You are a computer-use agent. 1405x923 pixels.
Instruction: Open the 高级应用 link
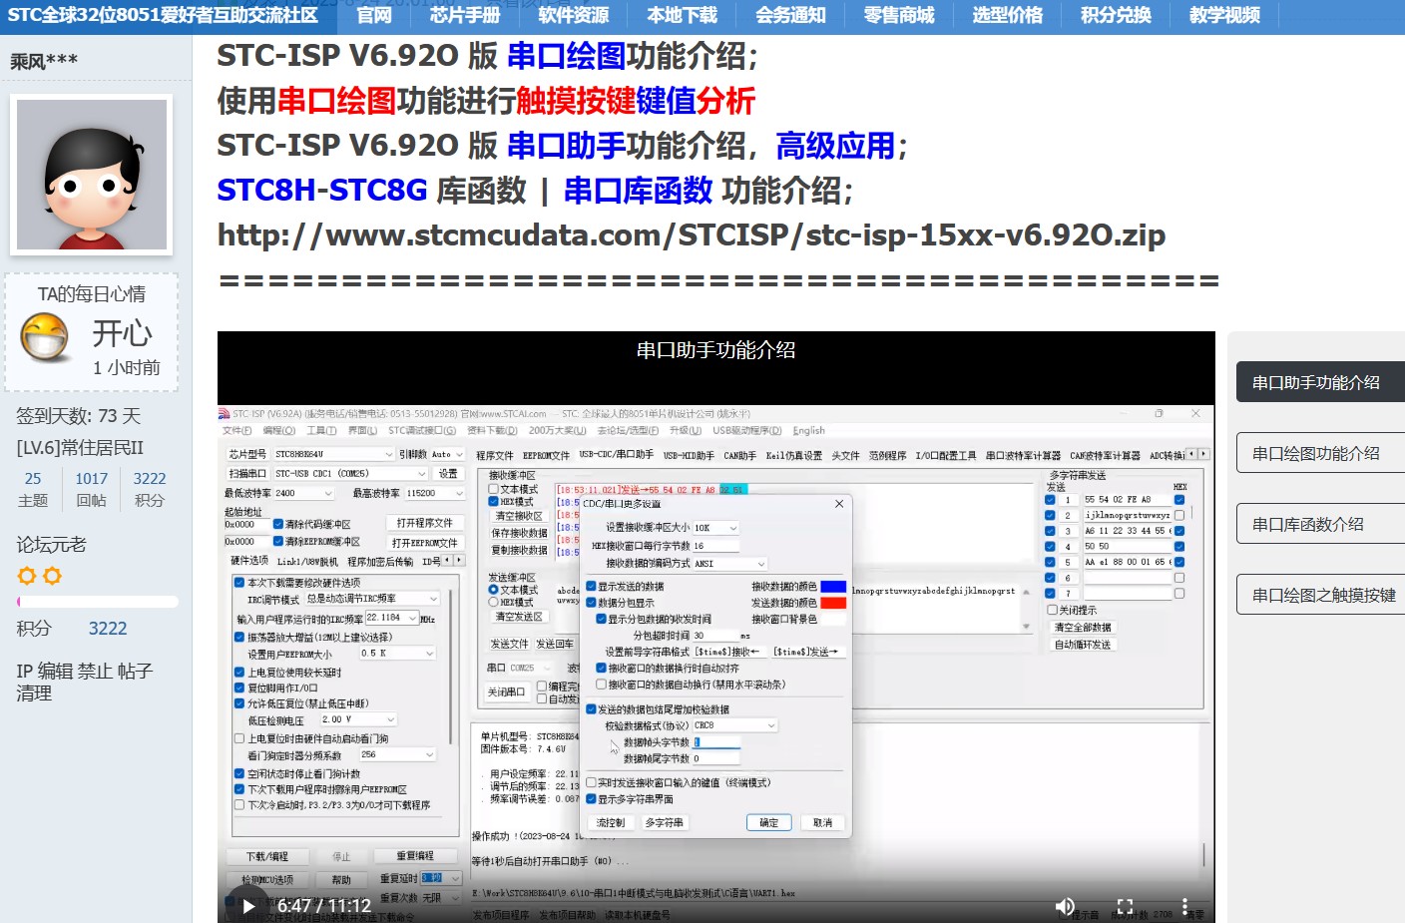[835, 146]
